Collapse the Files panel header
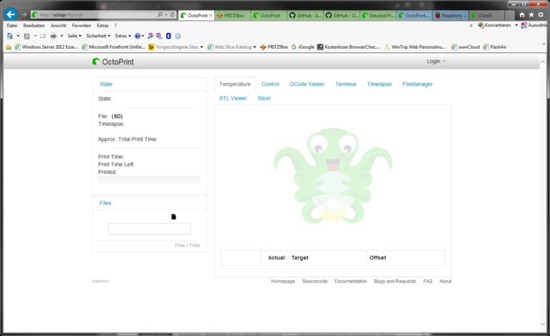The height and width of the screenshot is (336, 550). 105,203
